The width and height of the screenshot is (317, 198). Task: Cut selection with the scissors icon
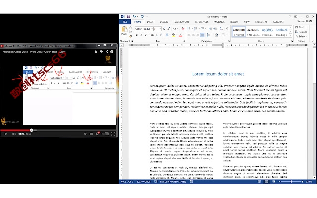pos(131,27)
